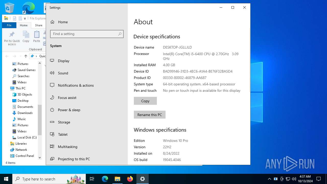Open the Recycle Bin desktop icon
This screenshot has width=327, height=184.
[9, 8]
